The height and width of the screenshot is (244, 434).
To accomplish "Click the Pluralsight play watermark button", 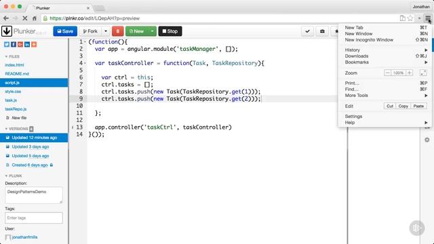I will (x=417, y=228).
